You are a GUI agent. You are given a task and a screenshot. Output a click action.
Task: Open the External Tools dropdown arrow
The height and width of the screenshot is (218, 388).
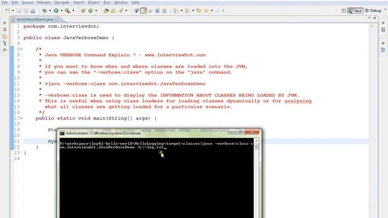click(x=73, y=11)
